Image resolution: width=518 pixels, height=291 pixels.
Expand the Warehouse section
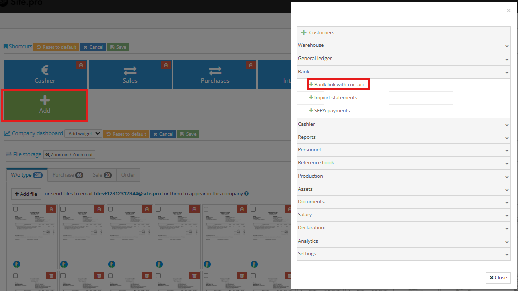(x=403, y=45)
